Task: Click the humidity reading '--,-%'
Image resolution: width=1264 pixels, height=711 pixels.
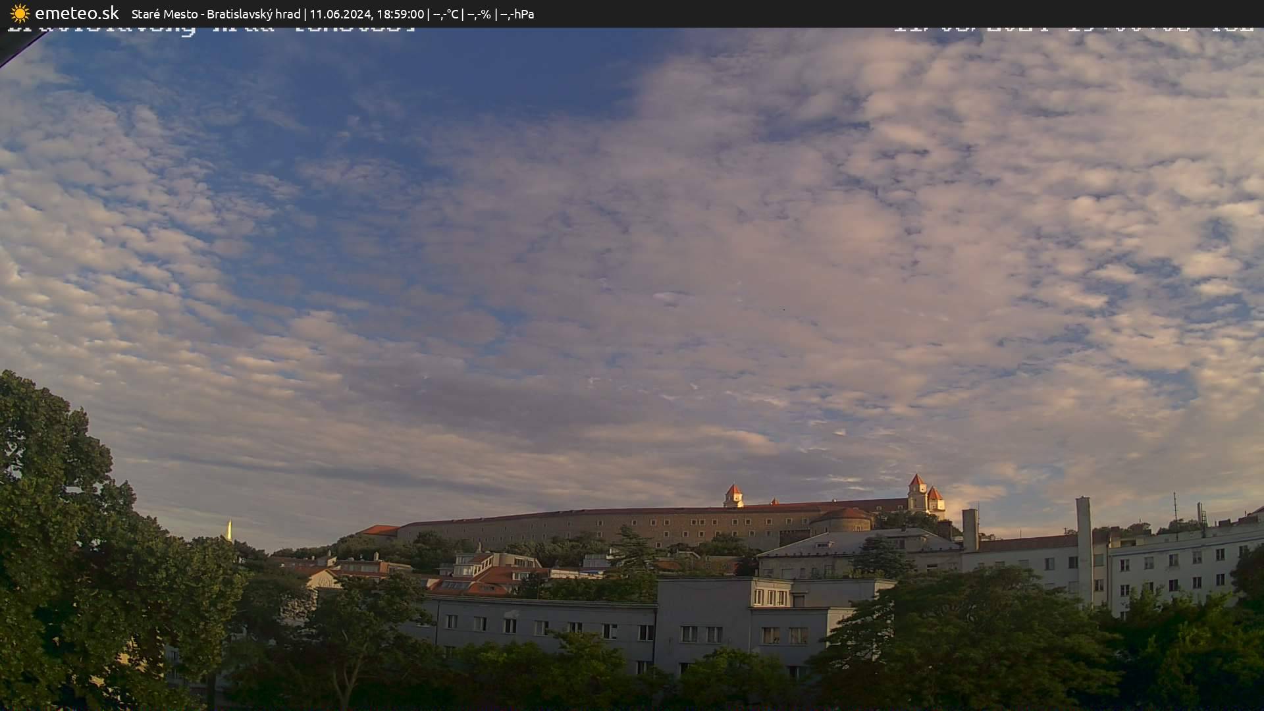Action: [x=479, y=13]
